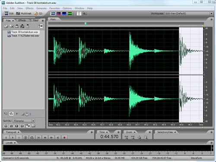Open the Effects menu
This screenshot has height=162, width=216.
pos(29,8)
